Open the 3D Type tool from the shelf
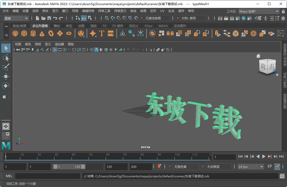 coord(102,33)
